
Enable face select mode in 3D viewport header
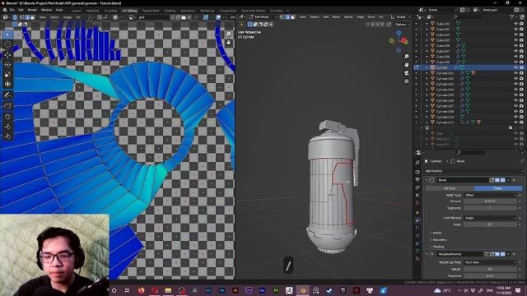pos(293,17)
